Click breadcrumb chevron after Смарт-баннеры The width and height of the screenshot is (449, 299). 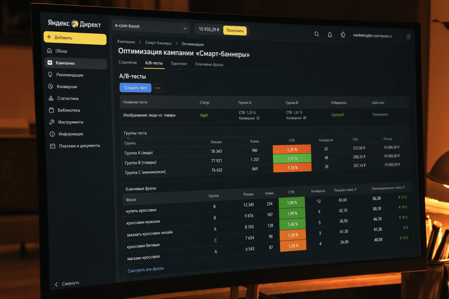click(x=177, y=44)
